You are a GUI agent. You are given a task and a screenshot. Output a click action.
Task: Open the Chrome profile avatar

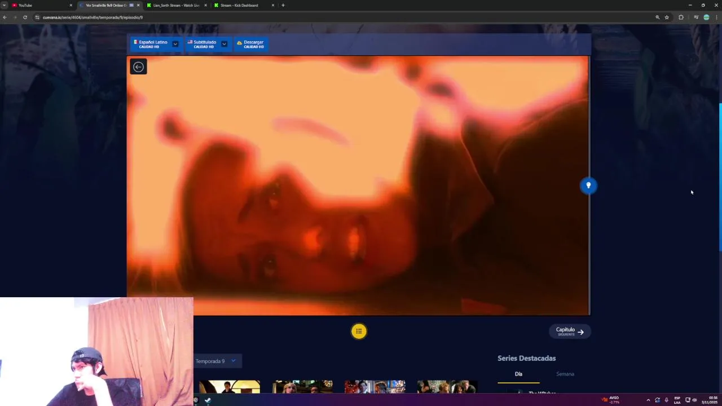[706, 17]
